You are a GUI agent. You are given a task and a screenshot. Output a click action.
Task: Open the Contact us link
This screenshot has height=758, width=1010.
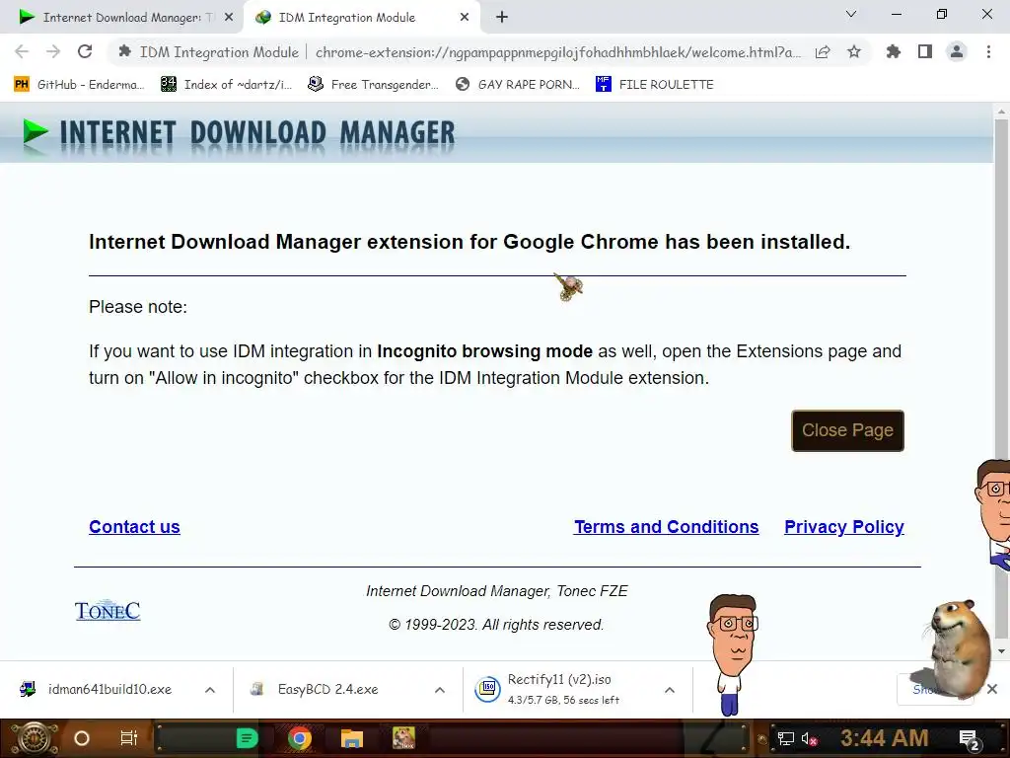(x=134, y=527)
